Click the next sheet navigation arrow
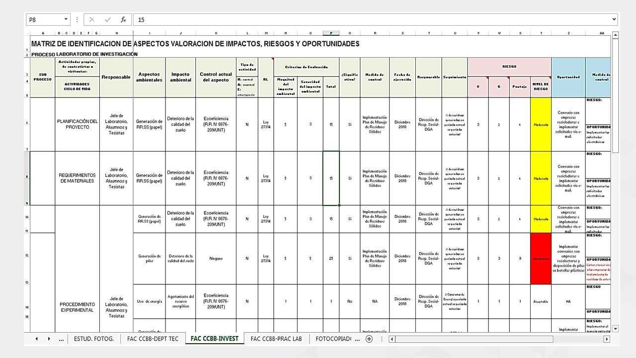This screenshot has height=358, width=636. pyautogui.click(x=49, y=339)
